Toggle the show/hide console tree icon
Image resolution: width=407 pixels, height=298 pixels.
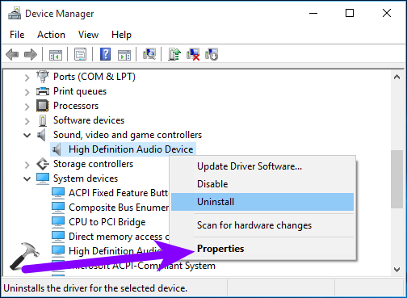[x=56, y=55]
